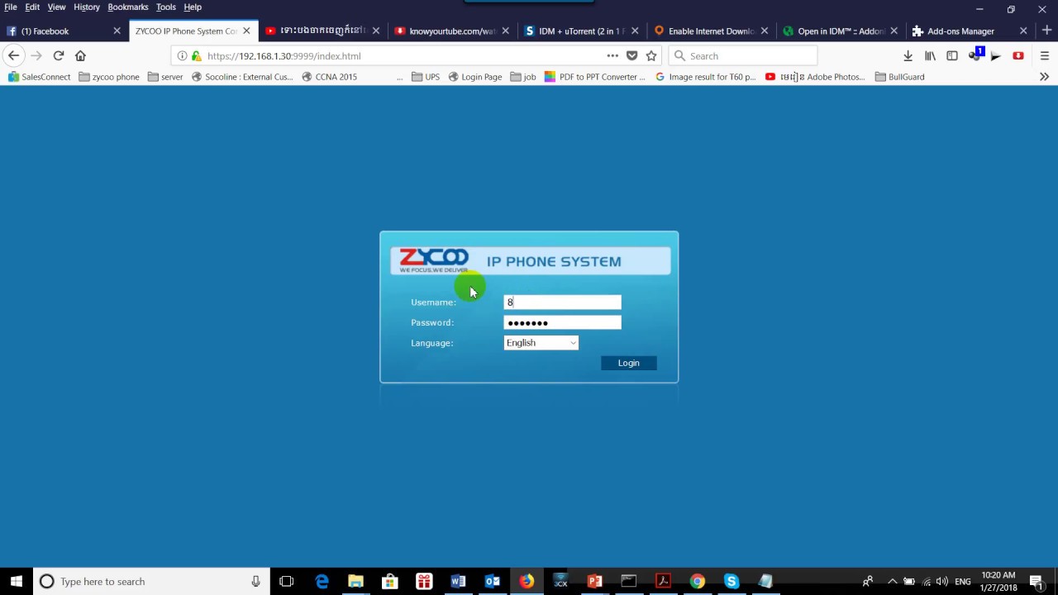Show site information for the address
The height and width of the screenshot is (595, 1058).
click(x=182, y=55)
